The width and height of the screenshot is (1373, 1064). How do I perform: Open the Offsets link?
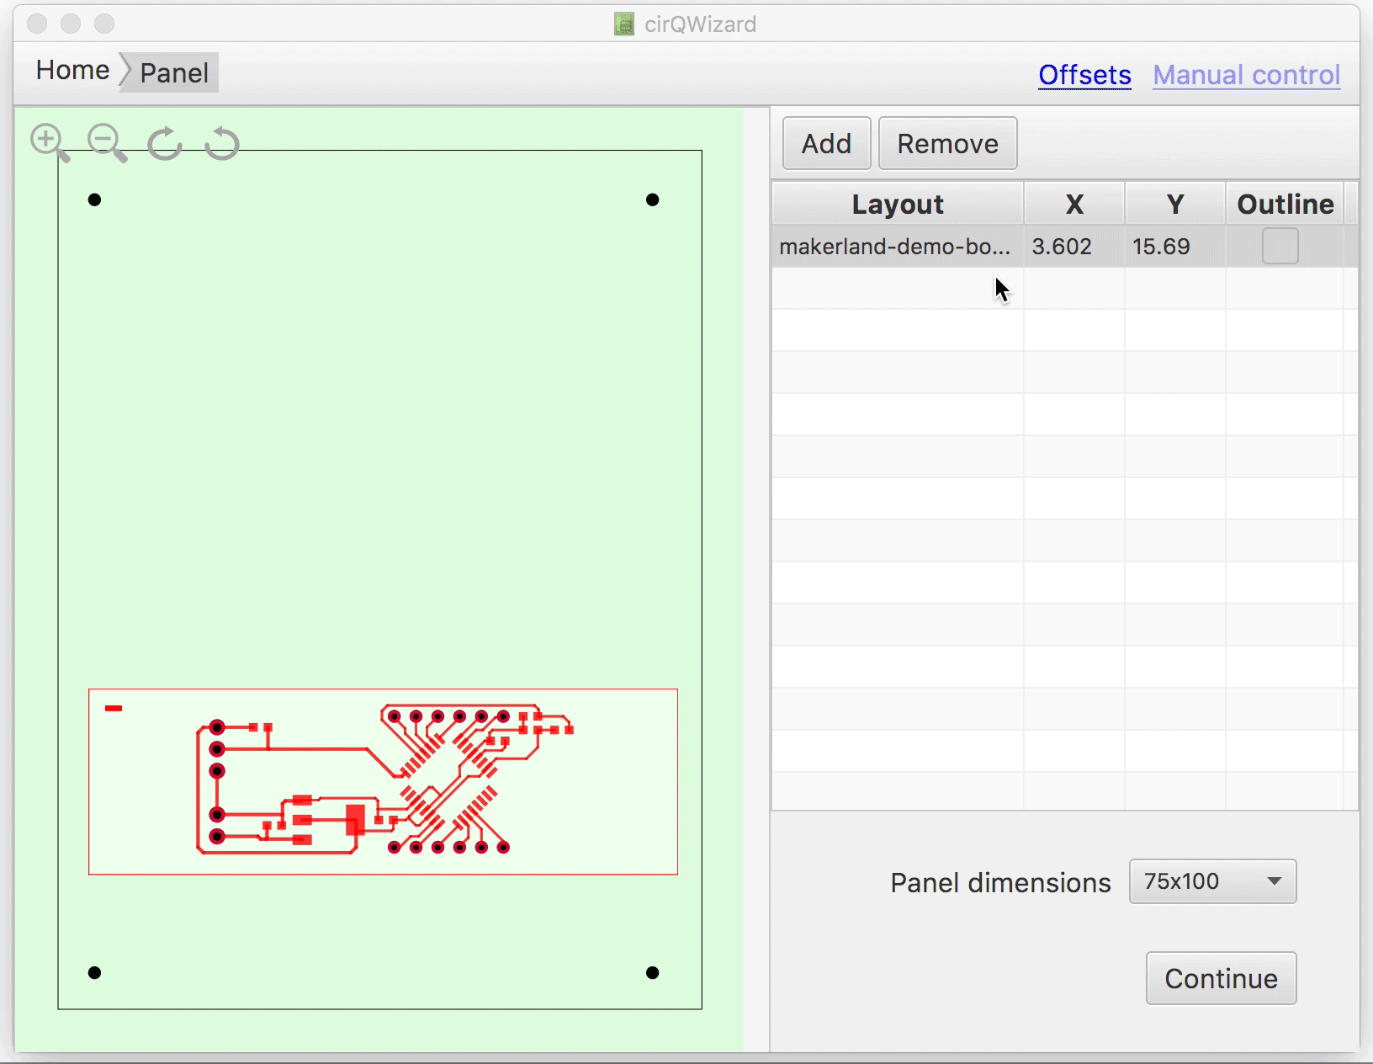[1084, 75]
